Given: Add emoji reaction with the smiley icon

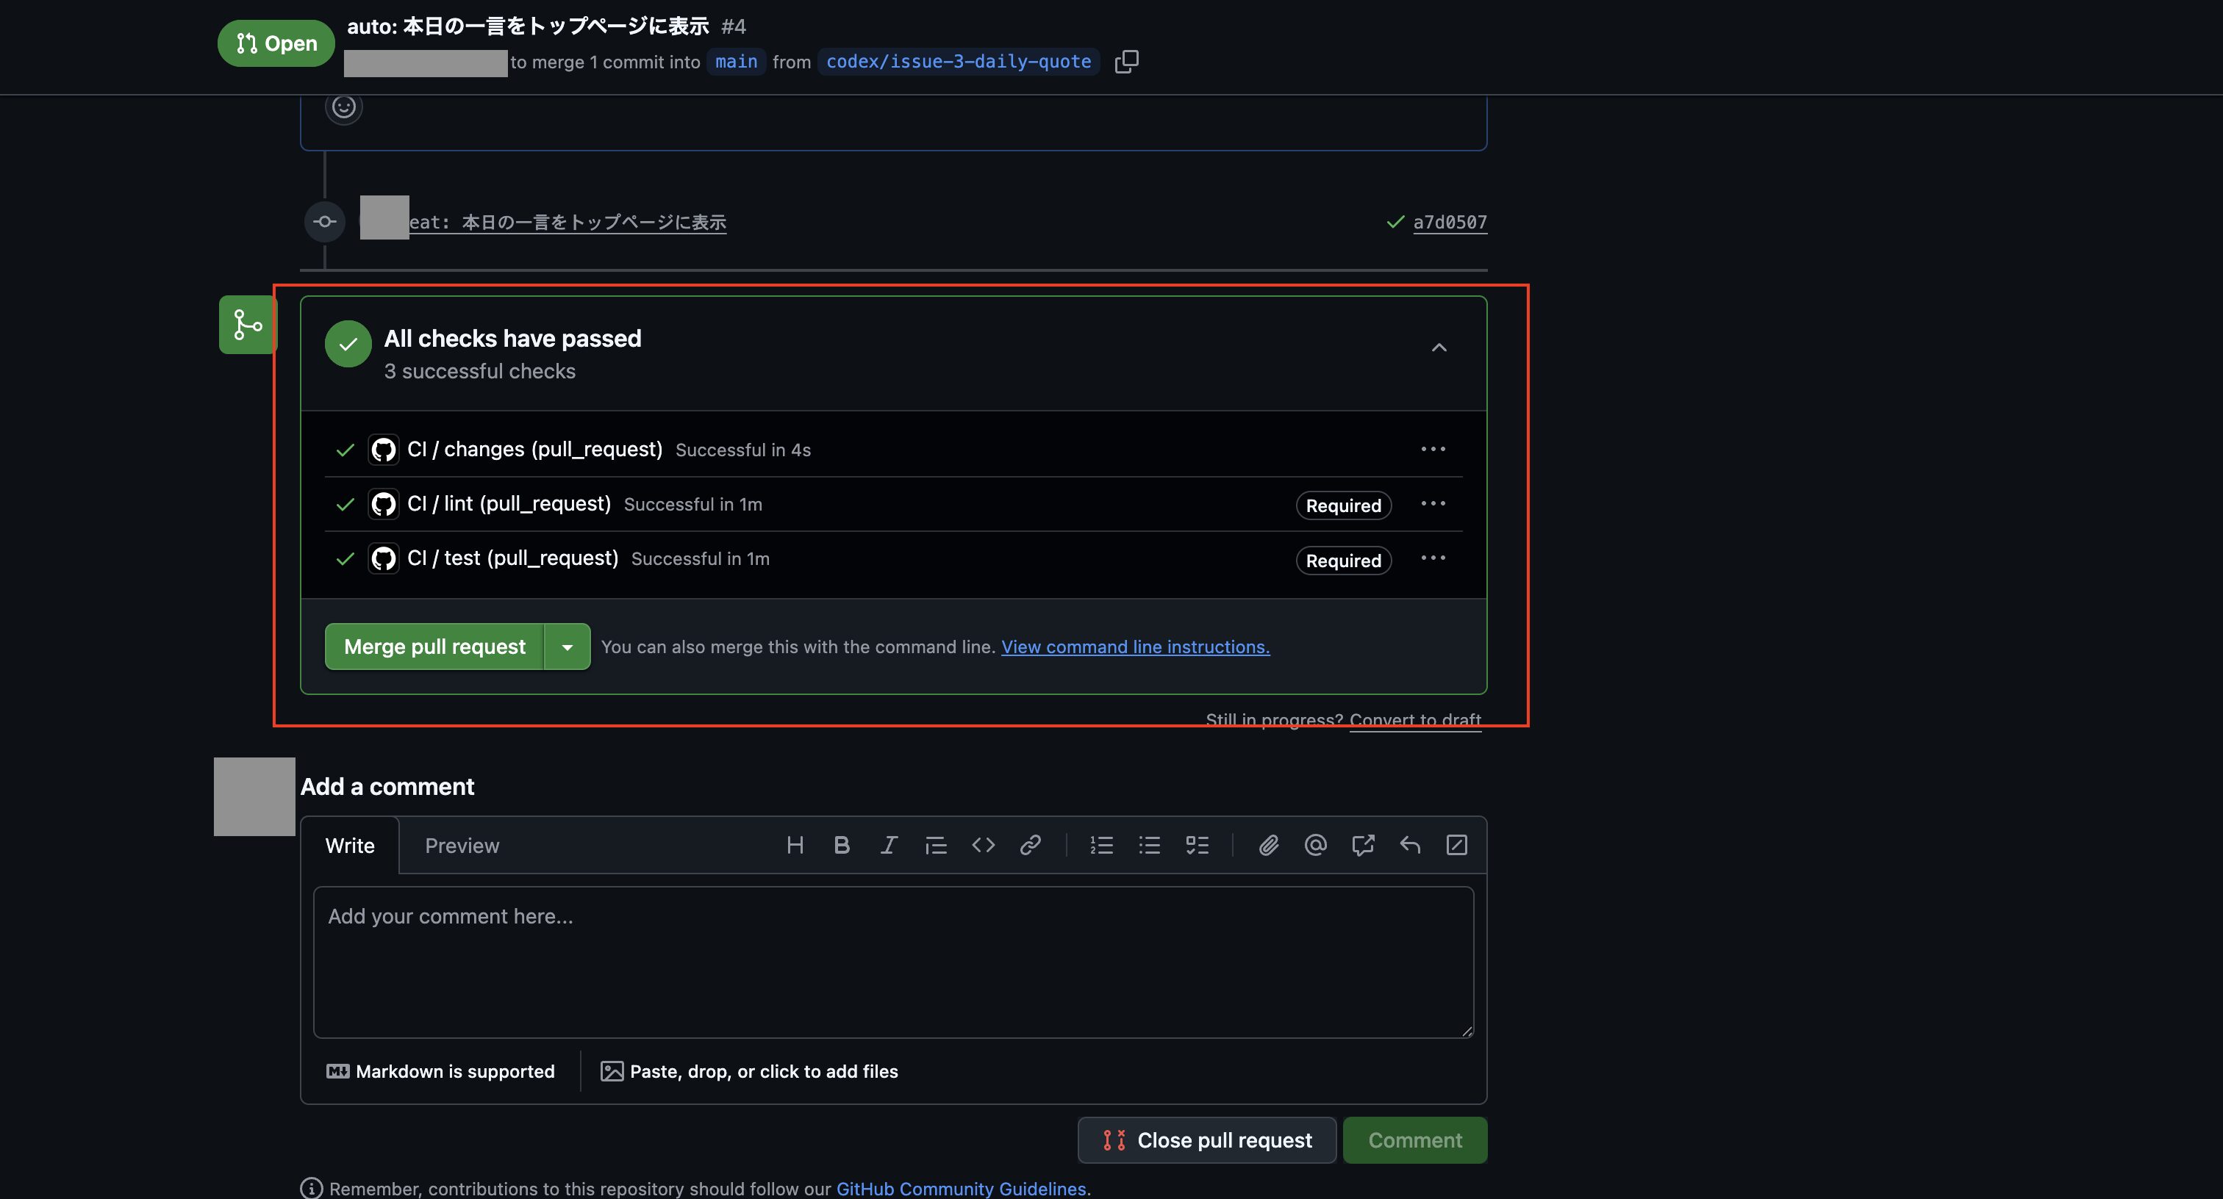Looking at the screenshot, I should (343, 107).
